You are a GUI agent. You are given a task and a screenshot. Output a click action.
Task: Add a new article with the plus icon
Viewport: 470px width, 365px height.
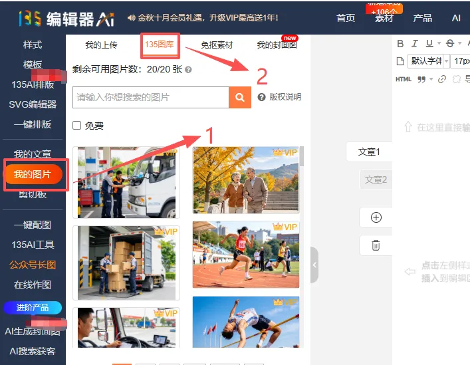[376, 217]
